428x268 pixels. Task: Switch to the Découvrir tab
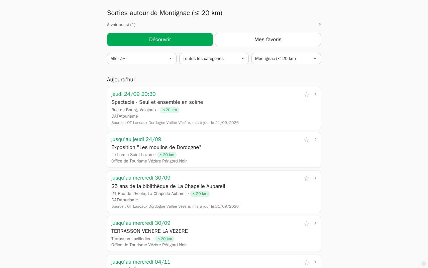160,40
